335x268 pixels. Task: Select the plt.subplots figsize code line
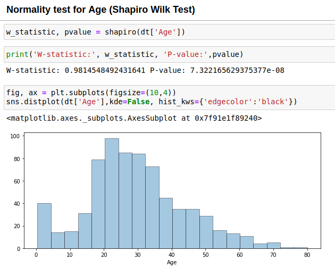pos(91,93)
